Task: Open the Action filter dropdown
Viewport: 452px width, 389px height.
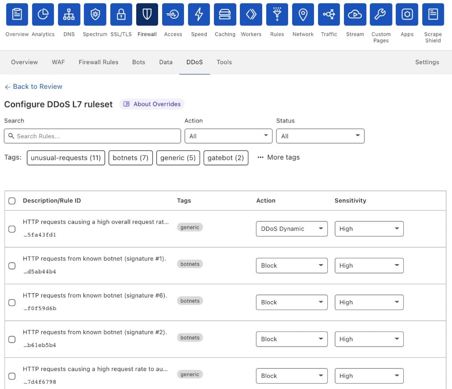Action: (x=228, y=136)
